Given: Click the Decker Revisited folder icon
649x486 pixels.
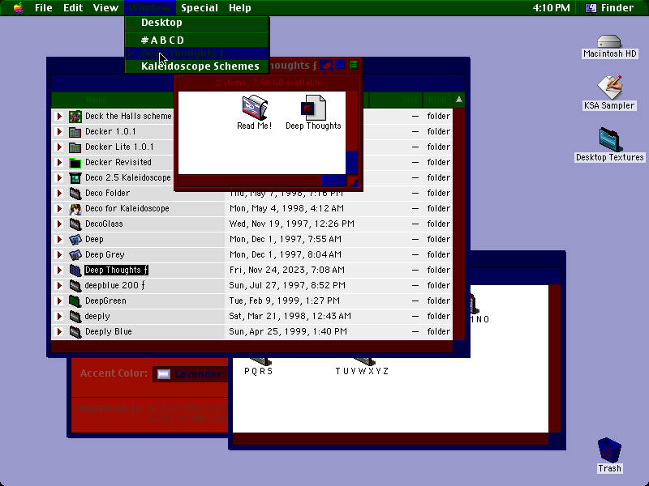Looking at the screenshot, I should (75, 163).
